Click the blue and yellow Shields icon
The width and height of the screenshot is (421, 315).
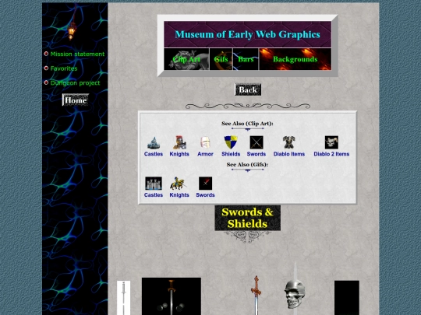click(231, 142)
